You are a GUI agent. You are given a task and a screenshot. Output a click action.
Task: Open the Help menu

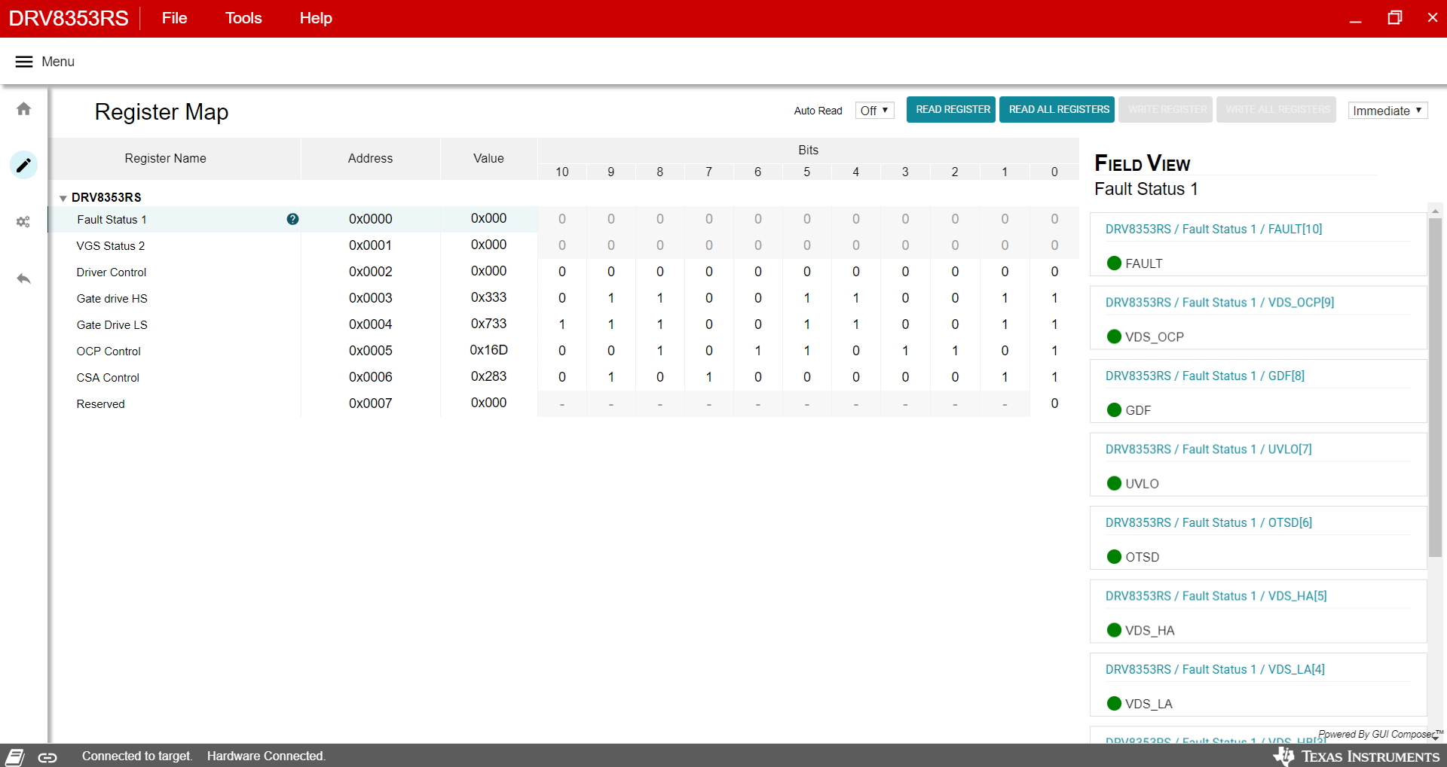316,18
